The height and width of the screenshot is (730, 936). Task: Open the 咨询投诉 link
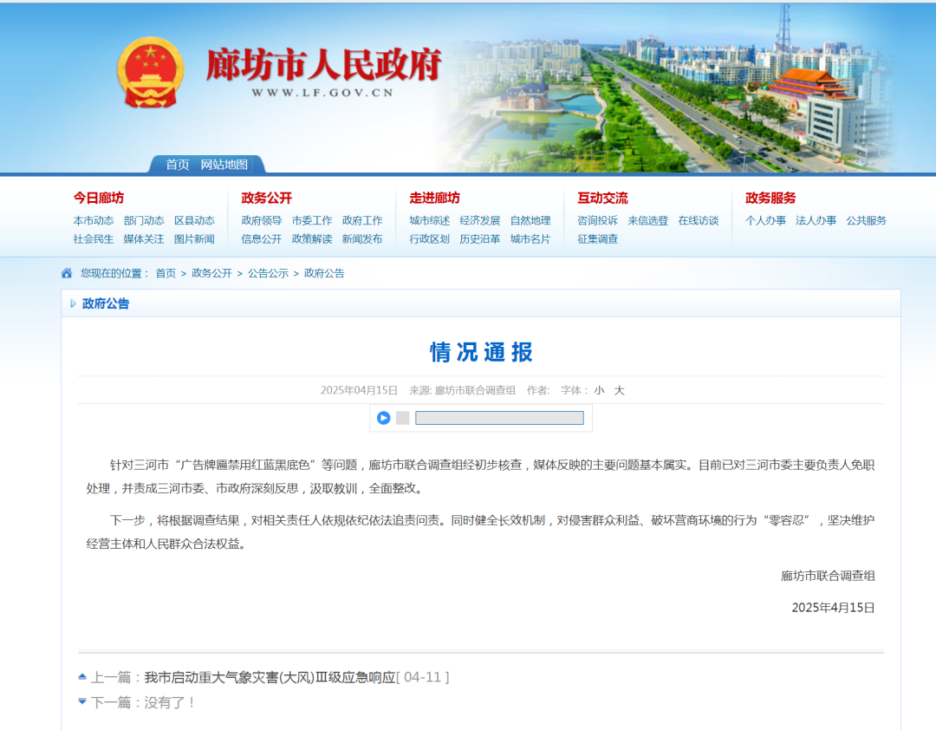click(x=597, y=220)
